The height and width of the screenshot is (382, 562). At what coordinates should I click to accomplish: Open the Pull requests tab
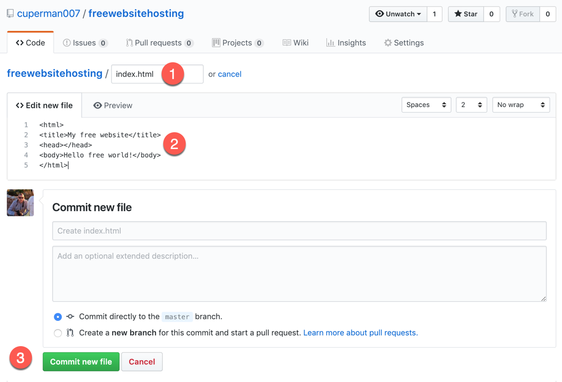pyautogui.click(x=159, y=43)
